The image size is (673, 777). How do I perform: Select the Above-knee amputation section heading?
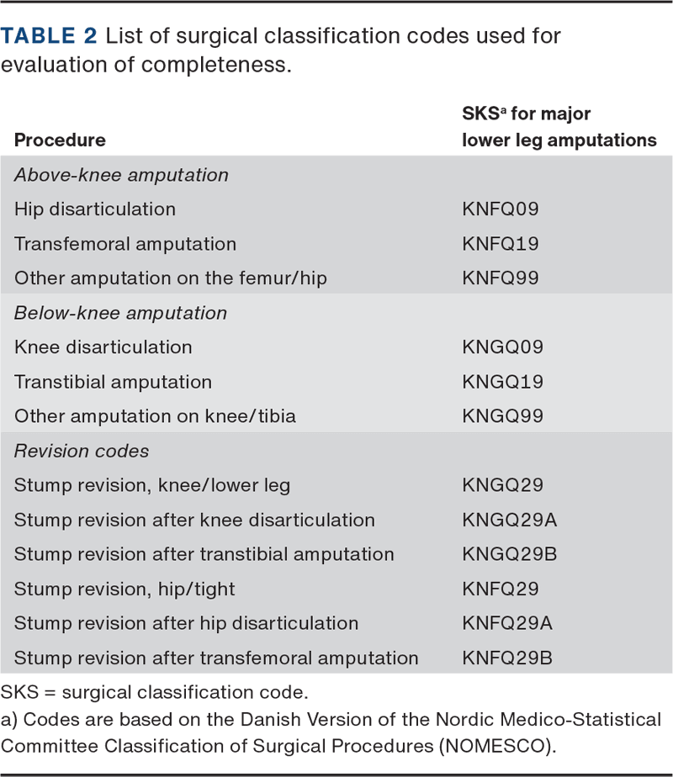pyautogui.click(x=121, y=175)
